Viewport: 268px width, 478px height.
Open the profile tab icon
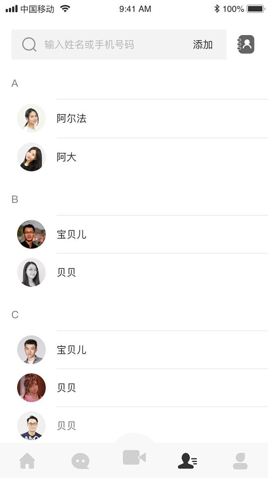tap(240, 461)
